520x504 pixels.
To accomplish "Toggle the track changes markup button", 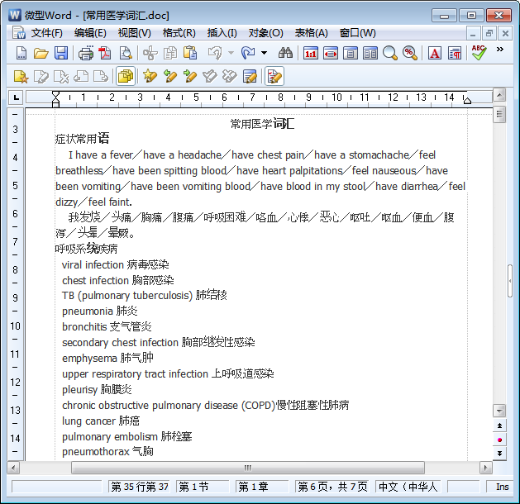I will pyautogui.click(x=274, y=77).
